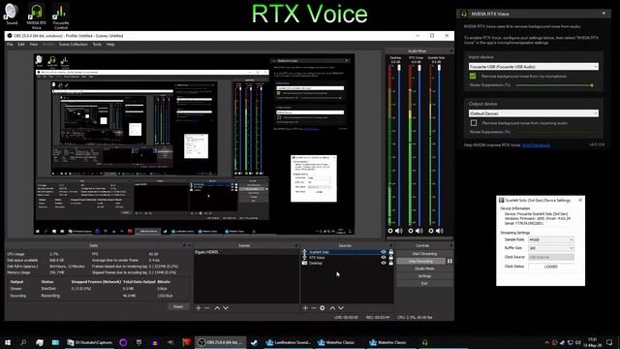The image size is (620, 349).
Task: Open Windows Start menu
Action: [x=8, y=342]
